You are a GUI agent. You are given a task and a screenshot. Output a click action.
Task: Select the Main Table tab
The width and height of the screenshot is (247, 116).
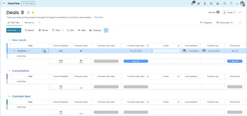tap(14, 23)
